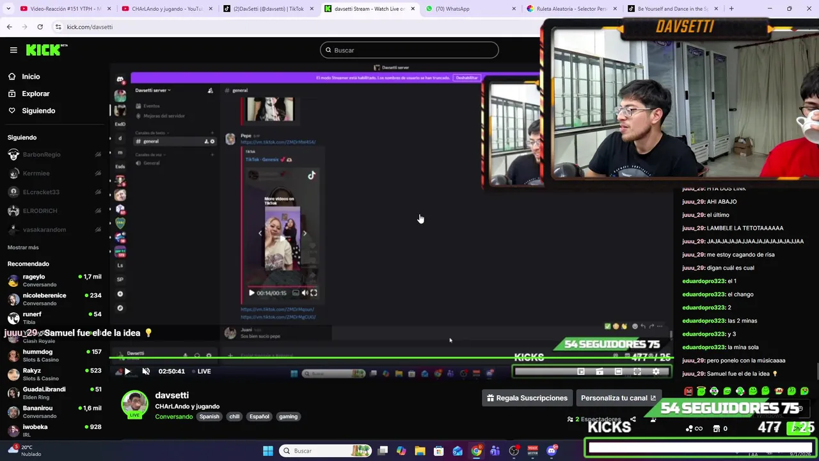
Task: Open Copilot from the taskbar
Action: pos(401,451)
